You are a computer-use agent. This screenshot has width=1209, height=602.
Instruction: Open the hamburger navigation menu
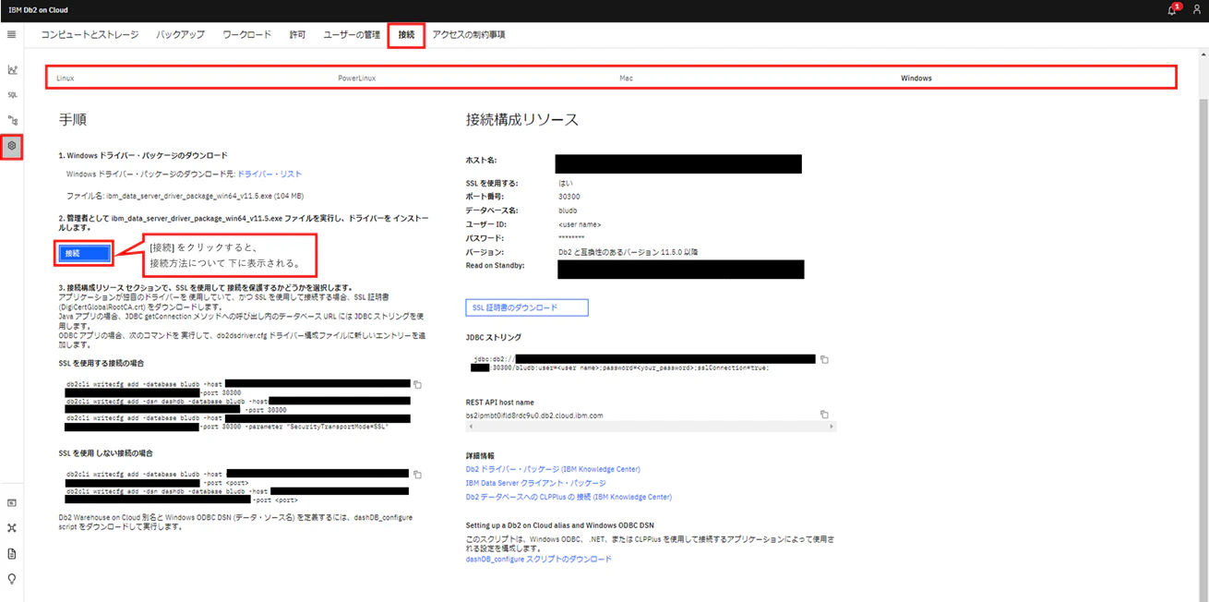coord(11,34)
